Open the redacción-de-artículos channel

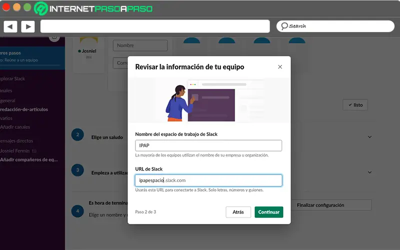tap(24, 109)
